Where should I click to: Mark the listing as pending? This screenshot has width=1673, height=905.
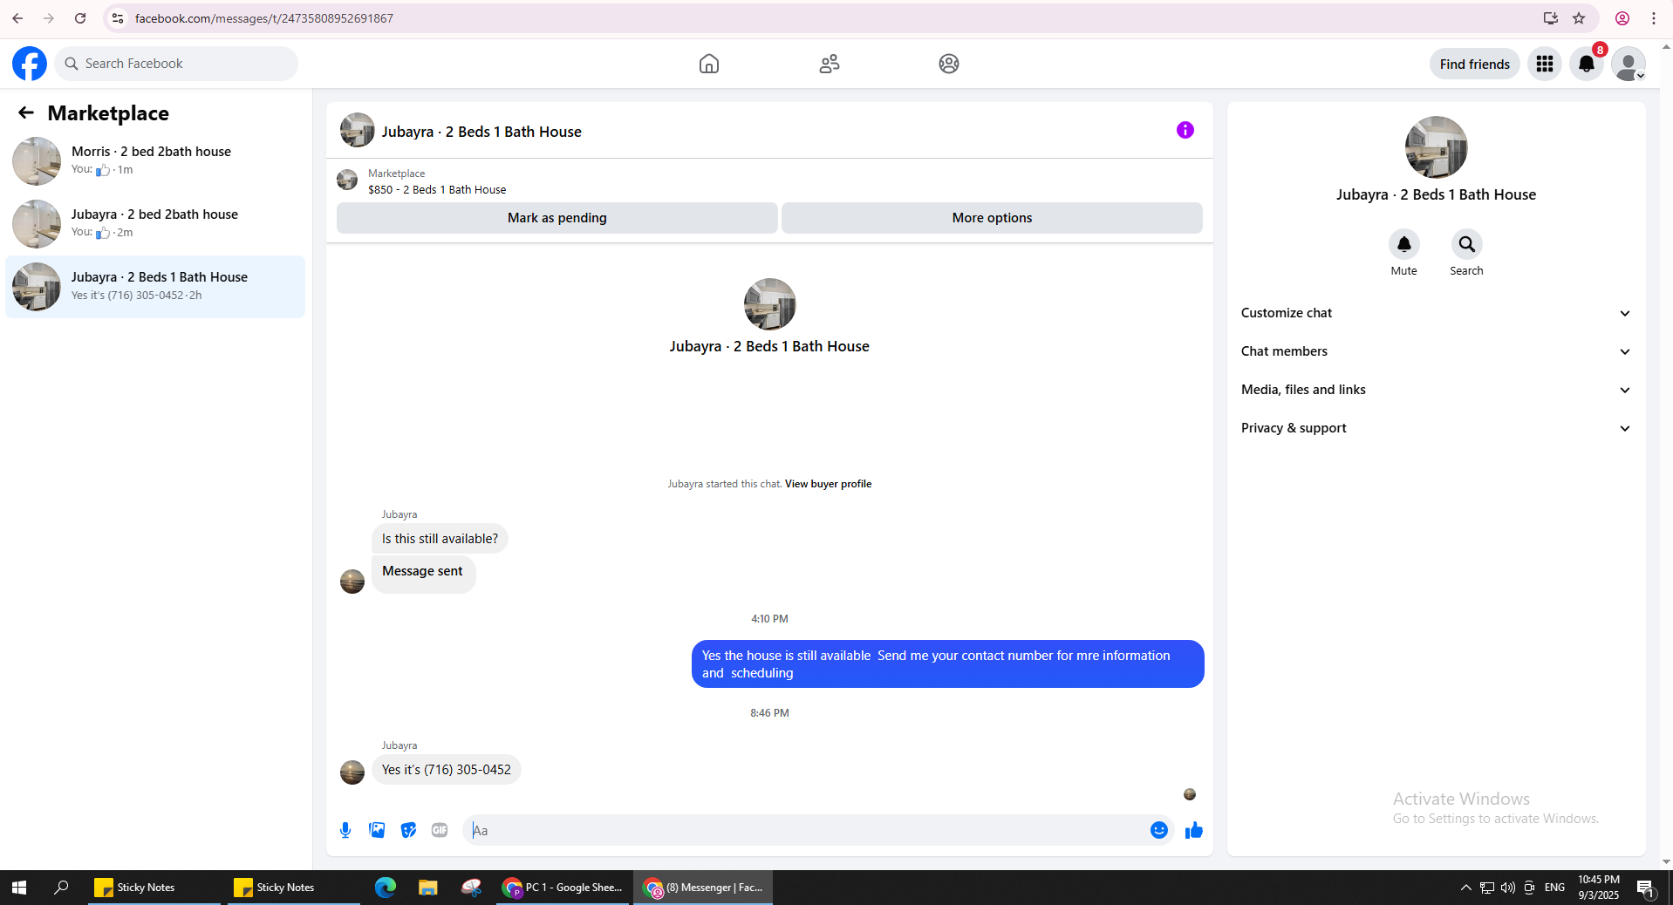pos(557,218)
